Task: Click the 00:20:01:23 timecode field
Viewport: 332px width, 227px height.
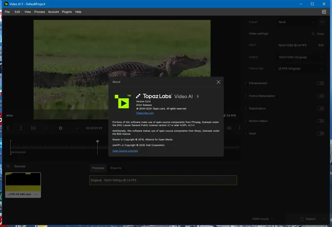Action: (x=94, y=128)
